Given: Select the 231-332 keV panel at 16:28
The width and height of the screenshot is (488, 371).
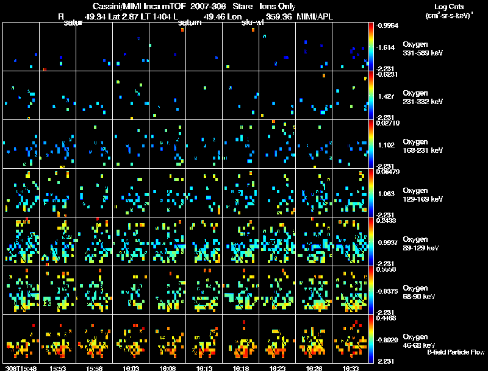Looking at the screenshot, I should pos(314,96).
